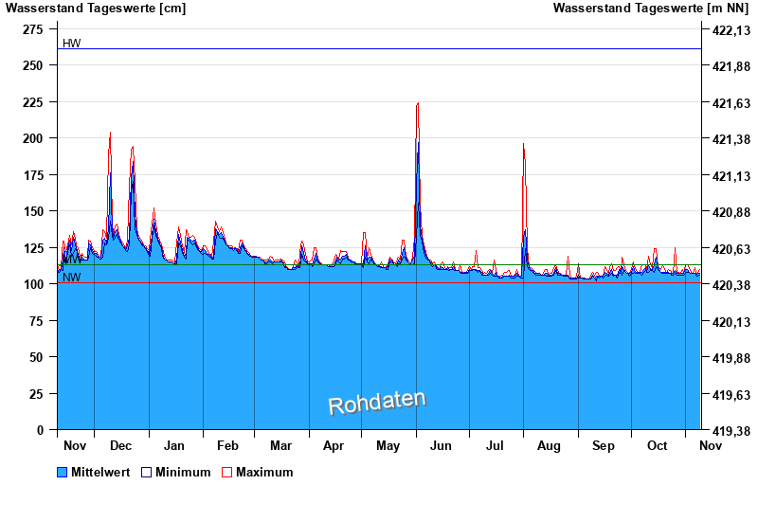The width and height of the screenshot is (758, 521).
Task: Click the Aug month axis label
Action: [549, 445]
